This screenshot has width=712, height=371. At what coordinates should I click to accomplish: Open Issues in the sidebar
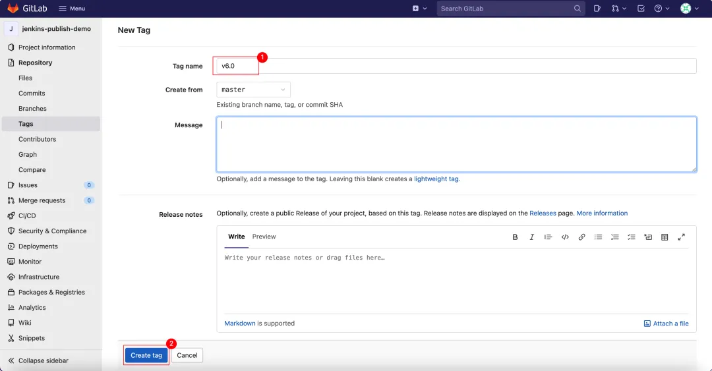pyautogui.click(x=28, y=185)
